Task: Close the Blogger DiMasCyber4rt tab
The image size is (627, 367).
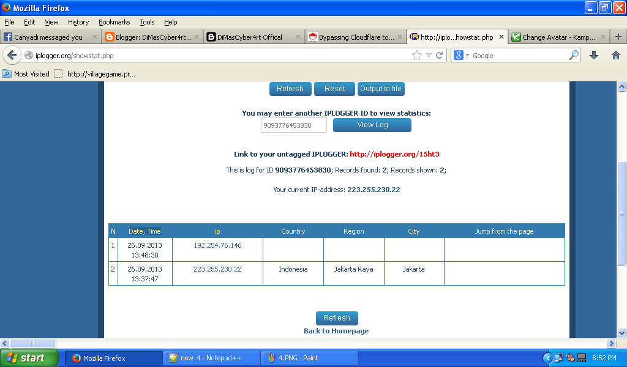Action: [x=197, y=37]
